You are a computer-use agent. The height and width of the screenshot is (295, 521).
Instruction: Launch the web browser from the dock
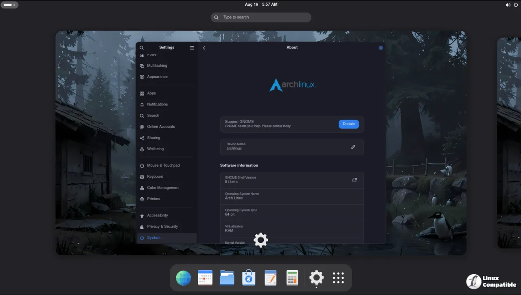tap(184, 278)
